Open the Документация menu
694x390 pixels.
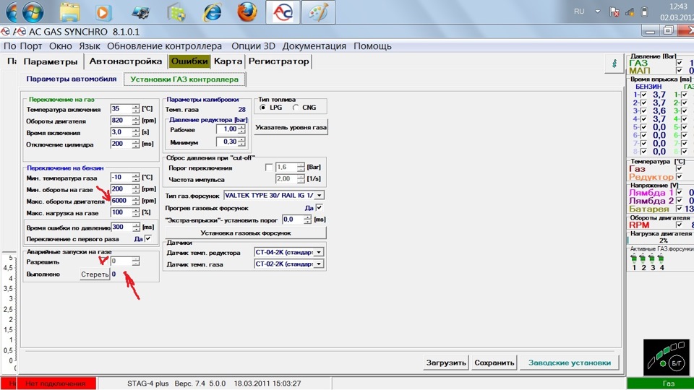(x=314, y=46)
